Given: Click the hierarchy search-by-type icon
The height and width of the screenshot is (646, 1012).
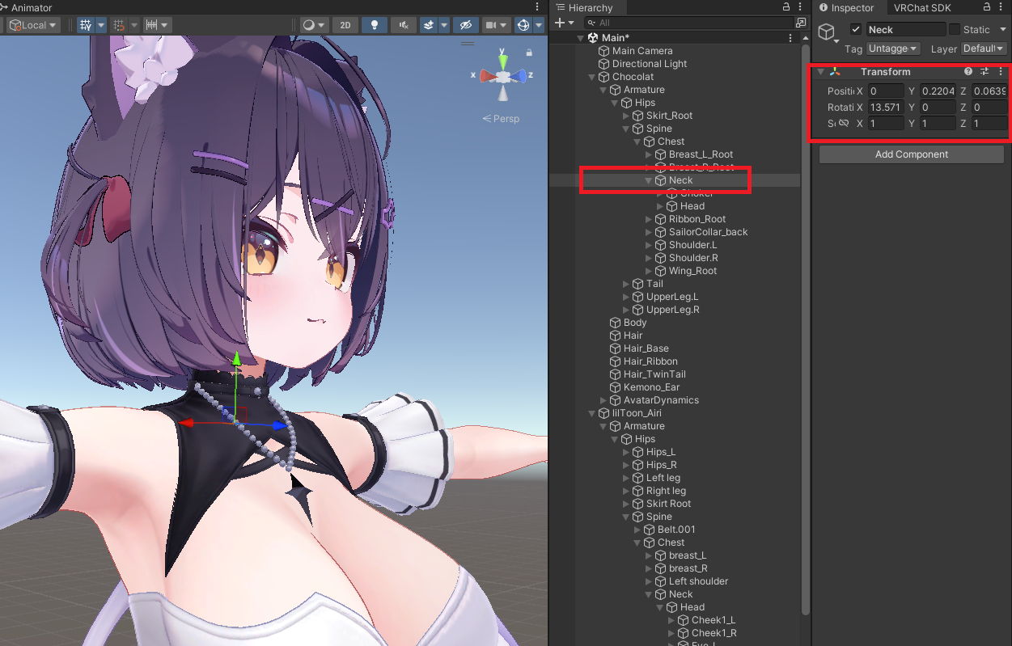Looking at the screenshot, I should click(x=801, y=23).
